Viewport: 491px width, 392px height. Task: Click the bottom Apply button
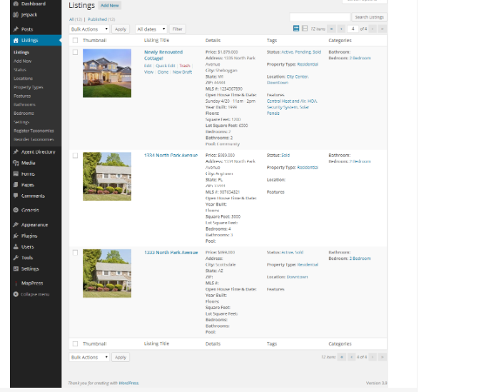point(121,357)
